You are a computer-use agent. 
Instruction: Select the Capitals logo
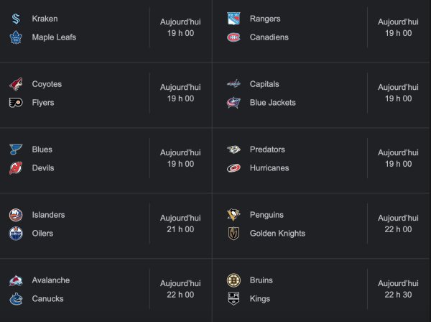pos(233,84)
